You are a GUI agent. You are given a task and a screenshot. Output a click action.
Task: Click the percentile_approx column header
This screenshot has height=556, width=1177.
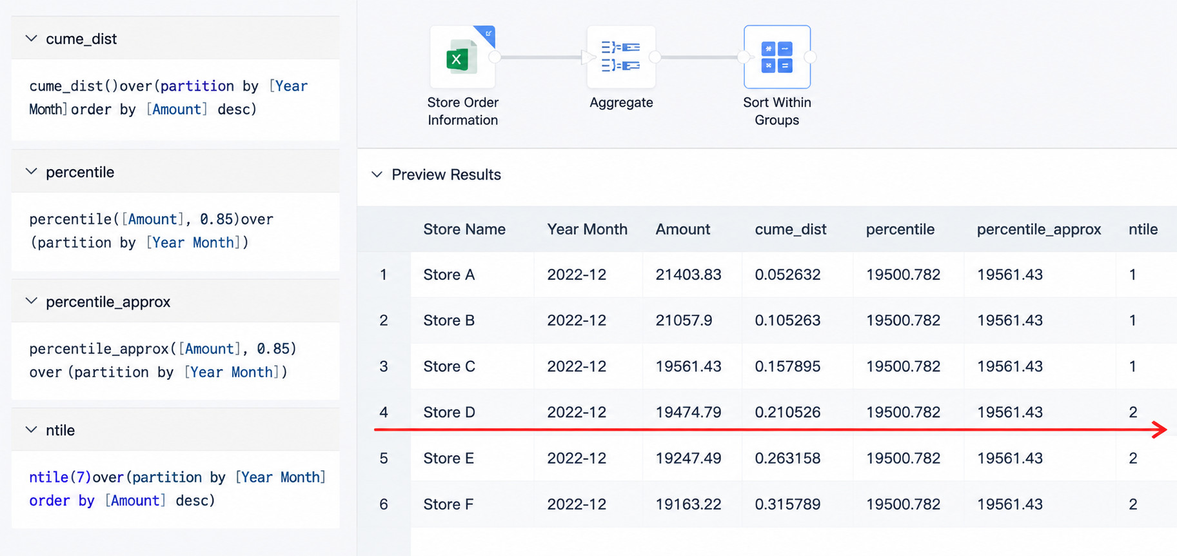1038,229
